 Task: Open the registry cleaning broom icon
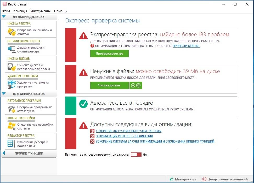(x=12, y=32)
